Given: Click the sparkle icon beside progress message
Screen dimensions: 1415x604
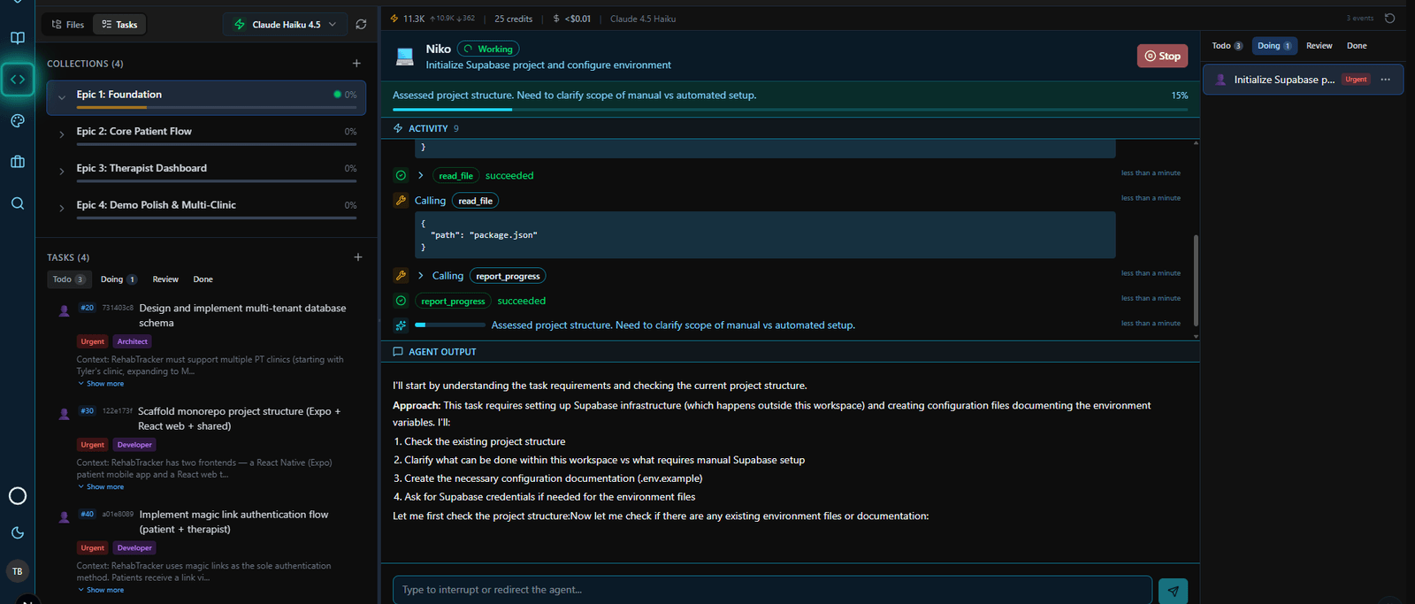Looking at the screenshot, I should (x=401, y=325).
